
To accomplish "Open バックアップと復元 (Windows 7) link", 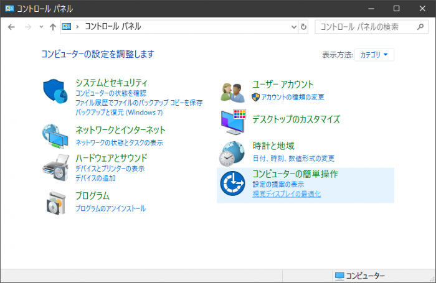I will click(x=120, y=112).
